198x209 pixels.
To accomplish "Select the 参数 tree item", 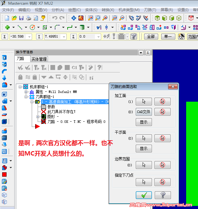I will pos(51,107).
